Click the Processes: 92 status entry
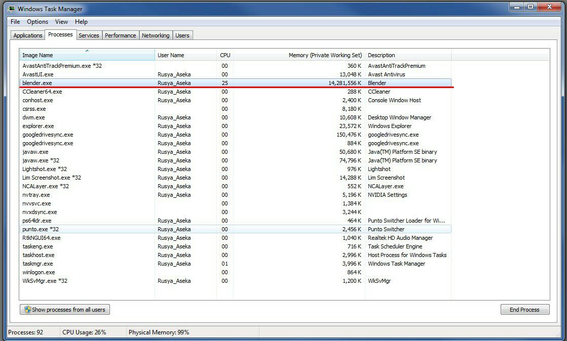This screenshot has width=567, height=341. 26,332
